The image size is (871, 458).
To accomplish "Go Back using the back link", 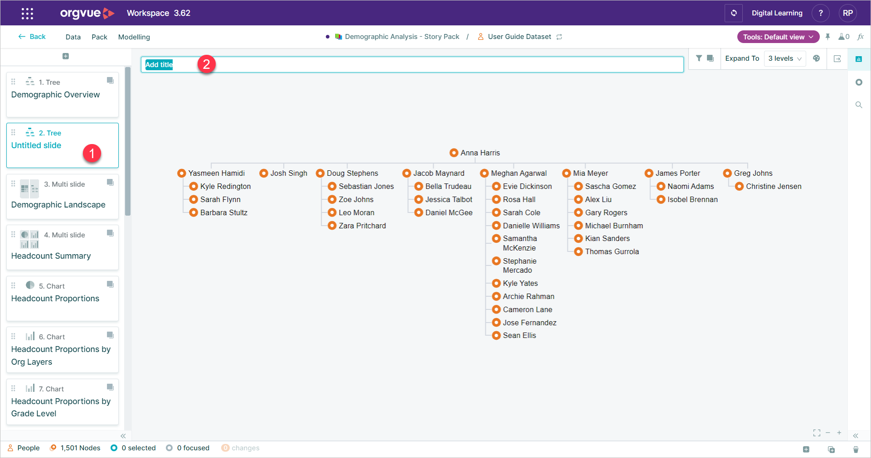I will (32, 37).
